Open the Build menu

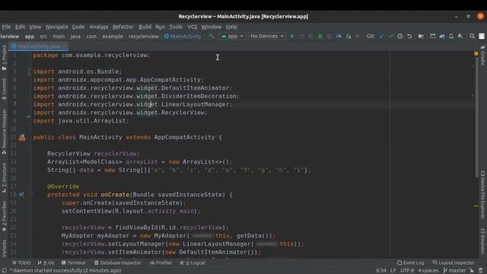coord(145,27)
